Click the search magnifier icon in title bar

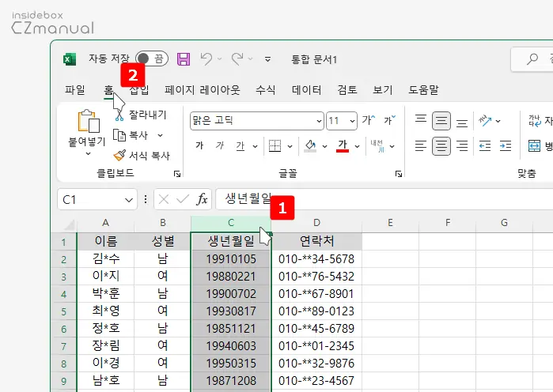pos(532,58)
